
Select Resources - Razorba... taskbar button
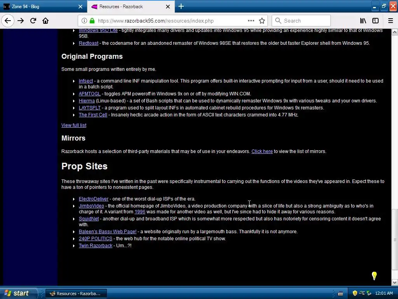pos(76,294)
